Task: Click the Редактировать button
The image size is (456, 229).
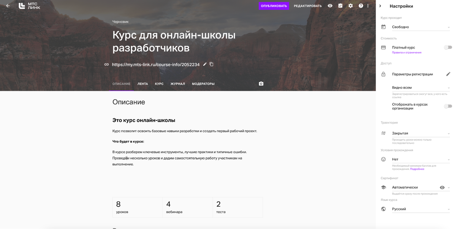Action: coord(308,6)
